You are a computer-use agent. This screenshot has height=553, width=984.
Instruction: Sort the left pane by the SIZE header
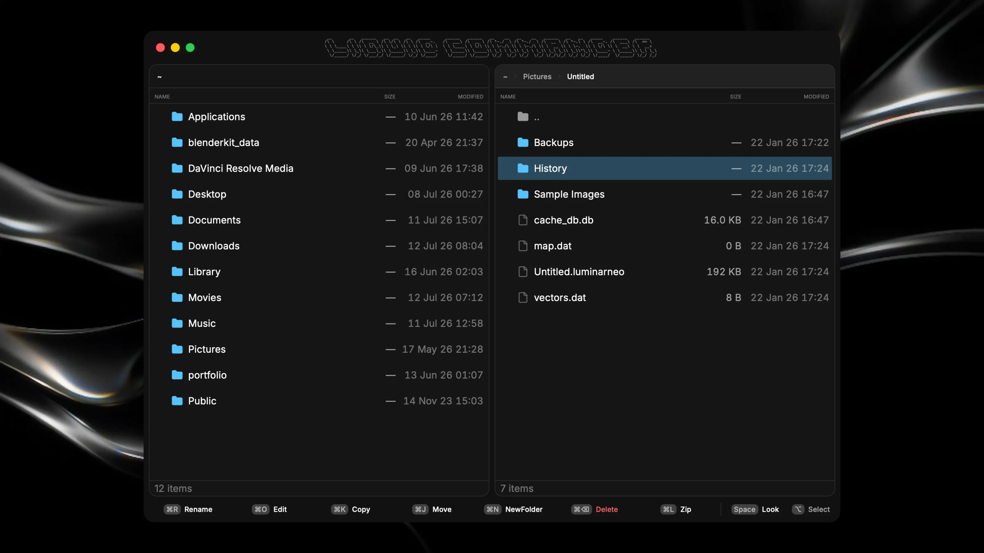click(x=390, y=96)
